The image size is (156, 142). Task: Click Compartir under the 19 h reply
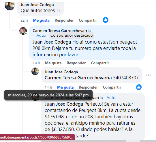(x=100, y=63)
